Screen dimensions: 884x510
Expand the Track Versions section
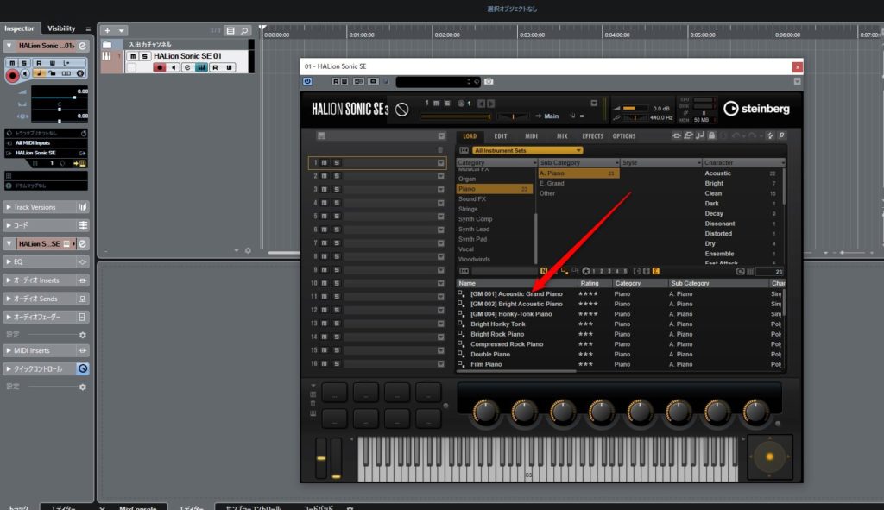point(9,207)
